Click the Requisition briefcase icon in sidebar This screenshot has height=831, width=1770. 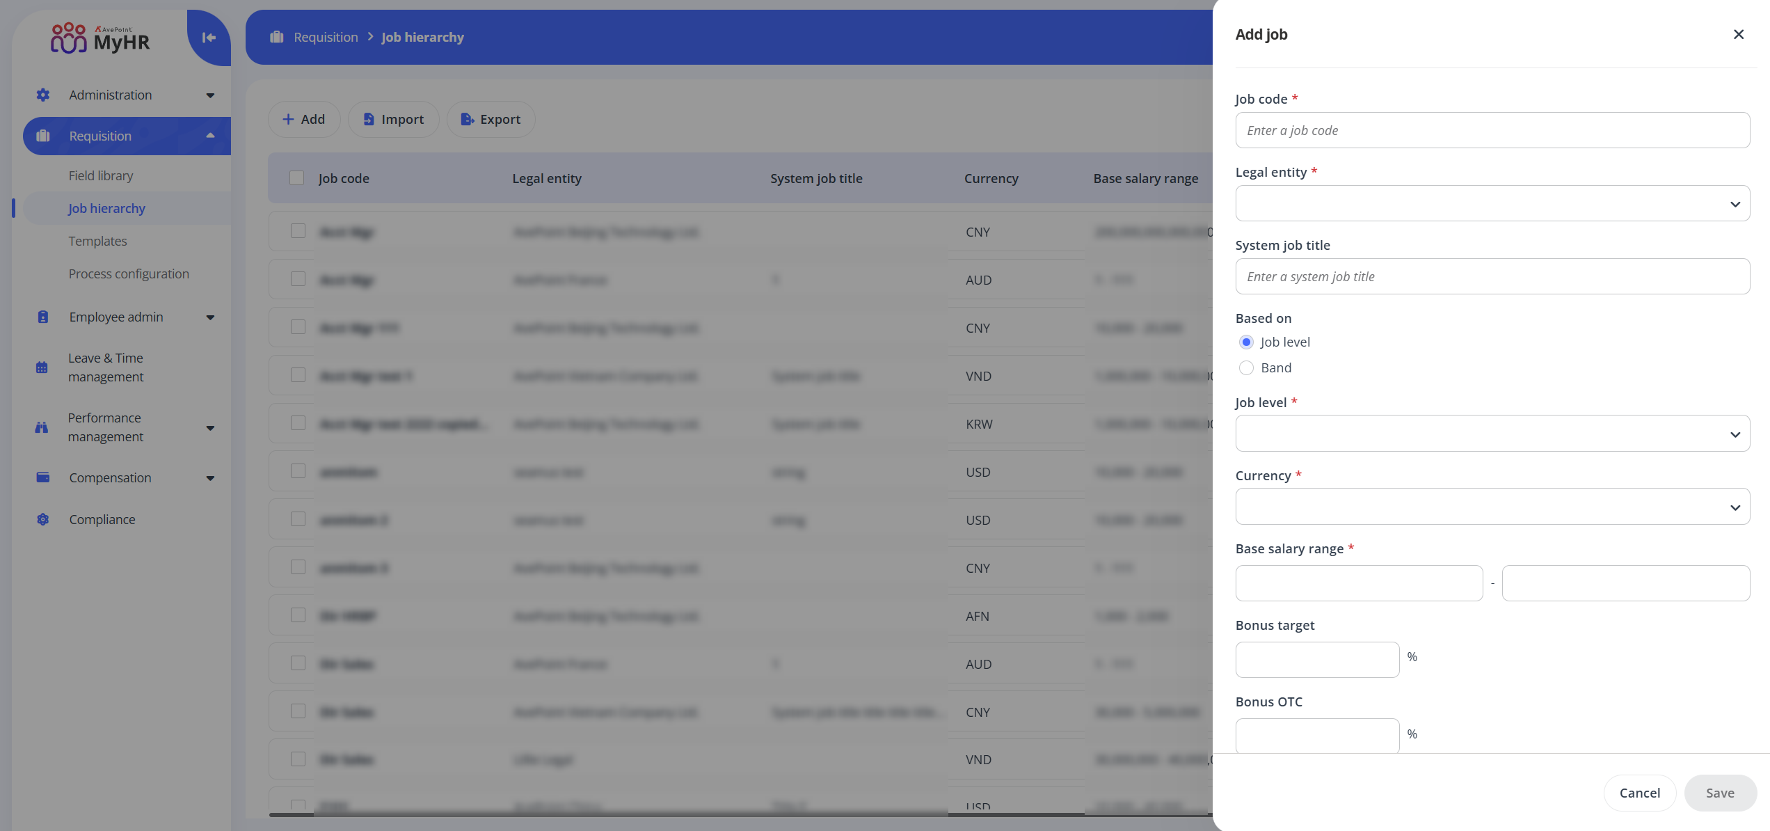click(x=43, y=136)
